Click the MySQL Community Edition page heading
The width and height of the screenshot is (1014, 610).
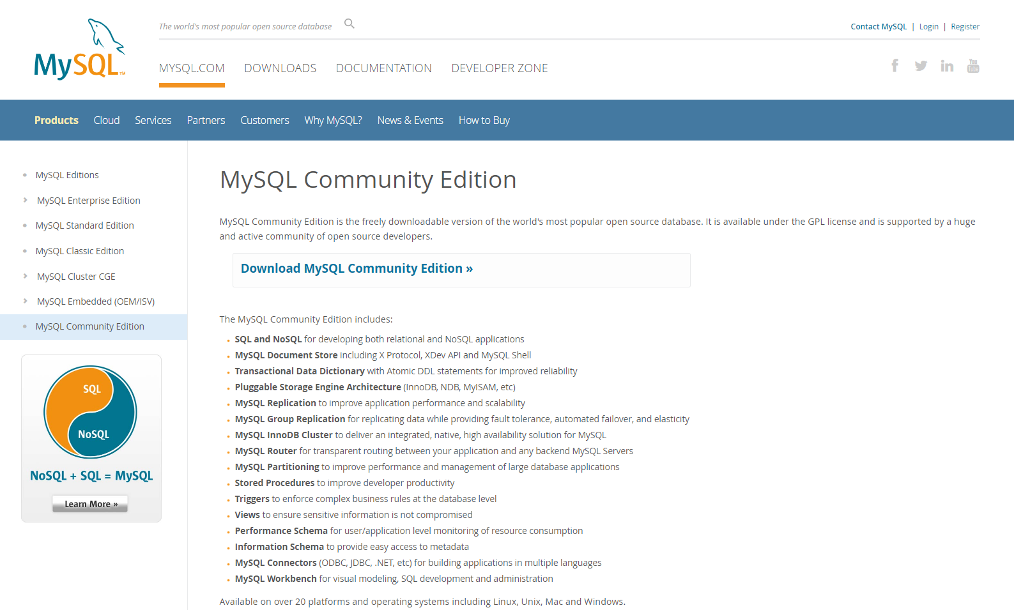point(368,180)
